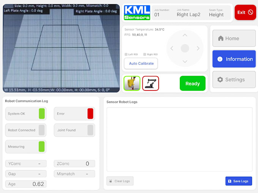Open the Settings page
258x193 pixels.
(x=234, y=79)
